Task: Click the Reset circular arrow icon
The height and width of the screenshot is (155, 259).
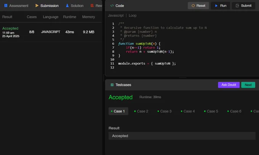Action: (x=193, y=6)
